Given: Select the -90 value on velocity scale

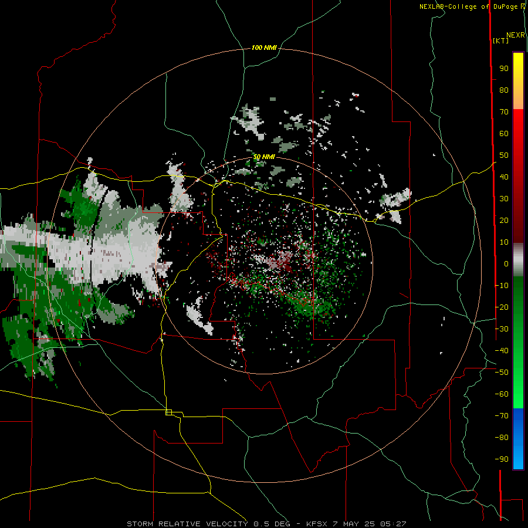Looking at the screenshot, I should [x=502, y=459].
